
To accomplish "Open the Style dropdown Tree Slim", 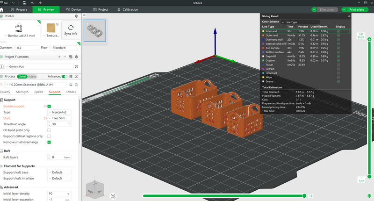I will pyautogui.click(x=59, y=118).
